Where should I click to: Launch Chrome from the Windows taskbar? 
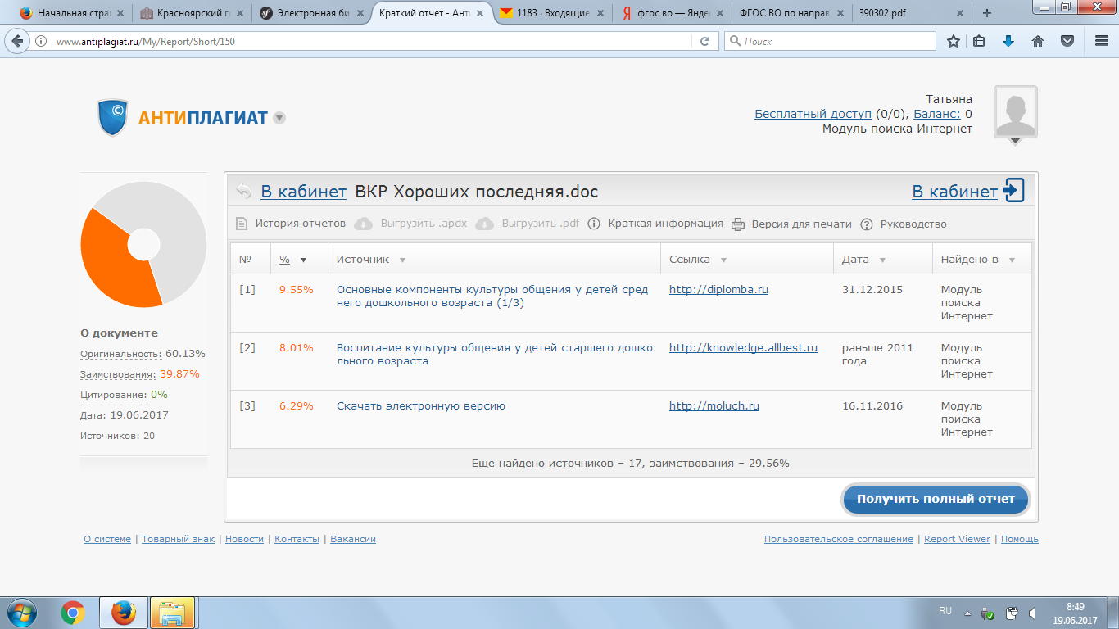[x=73, y=613]
